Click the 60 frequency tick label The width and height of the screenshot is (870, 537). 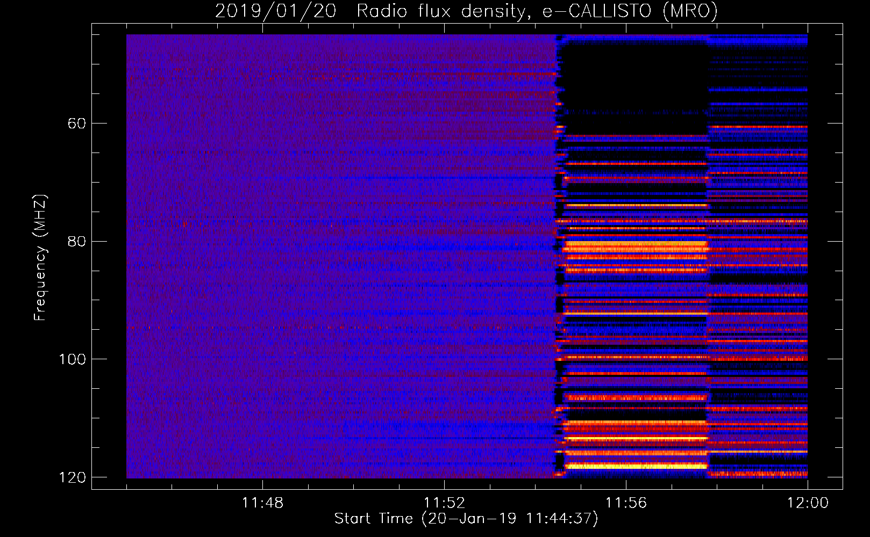77,124
